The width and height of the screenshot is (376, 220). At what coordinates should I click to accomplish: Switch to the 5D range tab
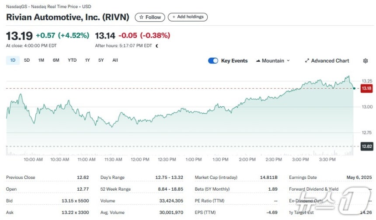[x=27, y=60]
